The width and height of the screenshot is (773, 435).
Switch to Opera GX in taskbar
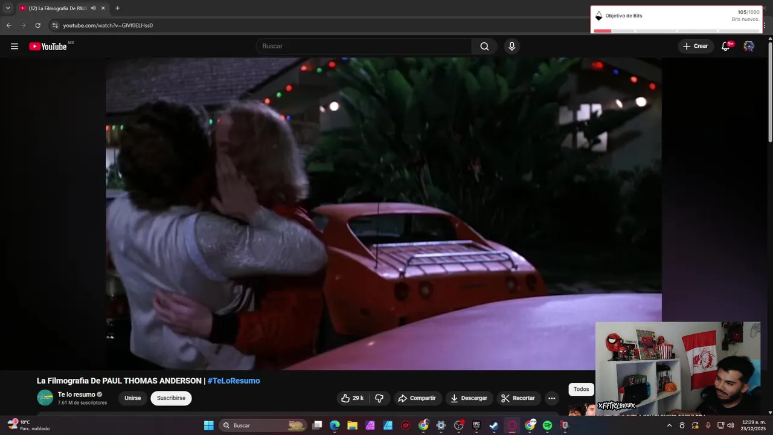512,425
